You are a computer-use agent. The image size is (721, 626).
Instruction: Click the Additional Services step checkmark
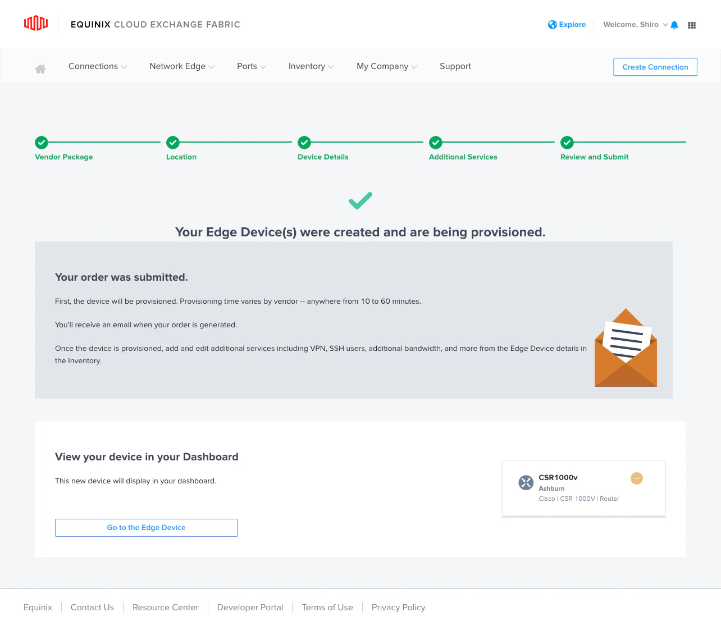click(x=436, y=143)
